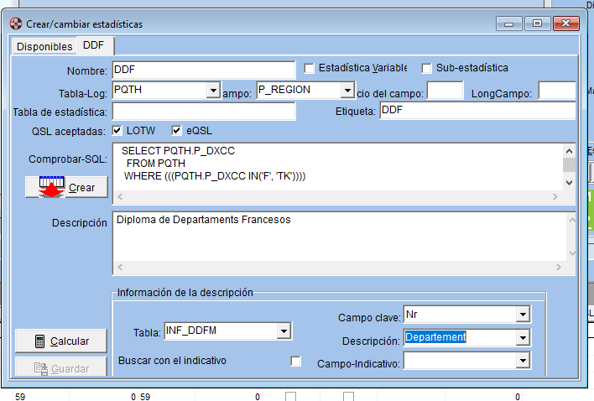Open the Descripción Departement dropdown
The height and width of the screenshot is (401, 594).
click(523, 338)
